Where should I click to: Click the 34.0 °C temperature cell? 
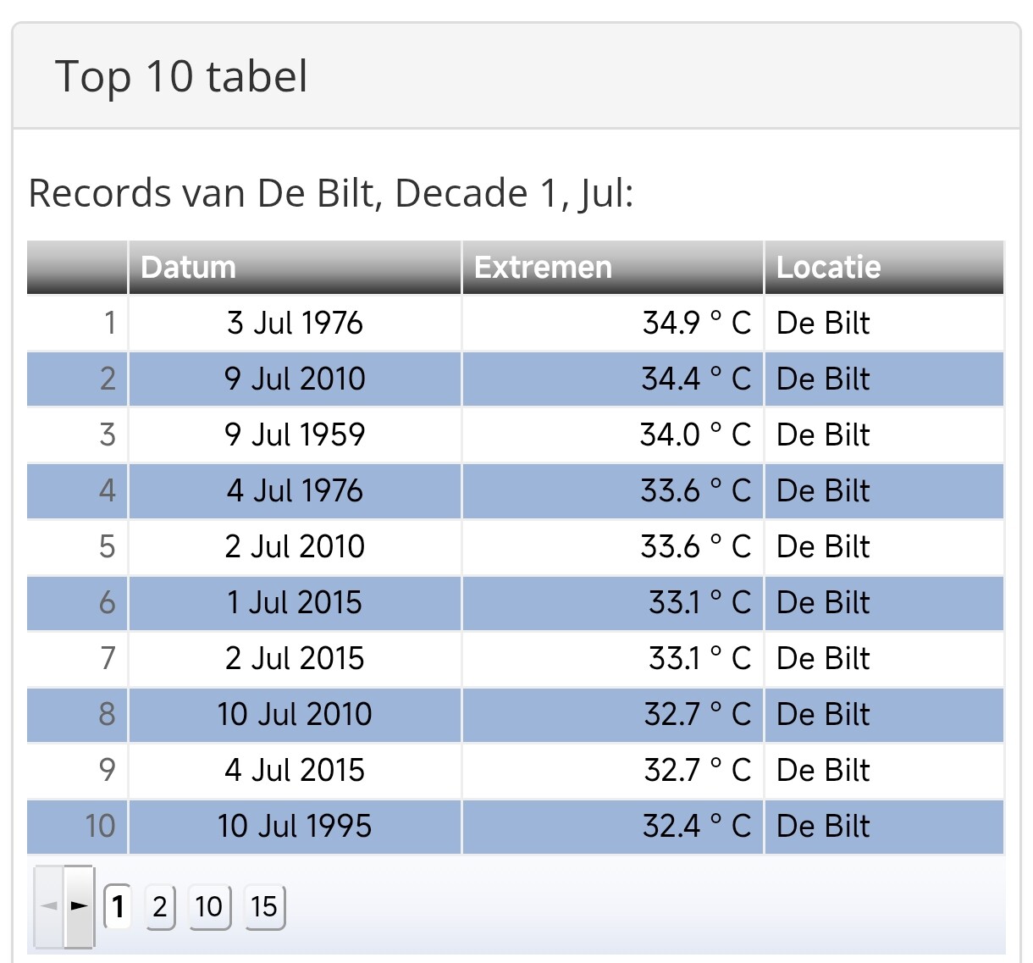tap(695, 434)
